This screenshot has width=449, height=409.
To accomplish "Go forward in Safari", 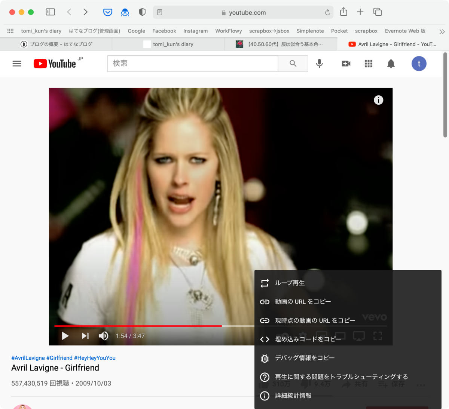I will 85,12.
